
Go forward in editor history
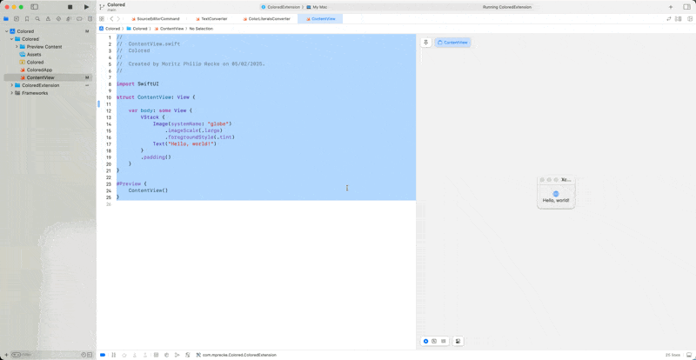pyautogui.click(x=118, y=18)
